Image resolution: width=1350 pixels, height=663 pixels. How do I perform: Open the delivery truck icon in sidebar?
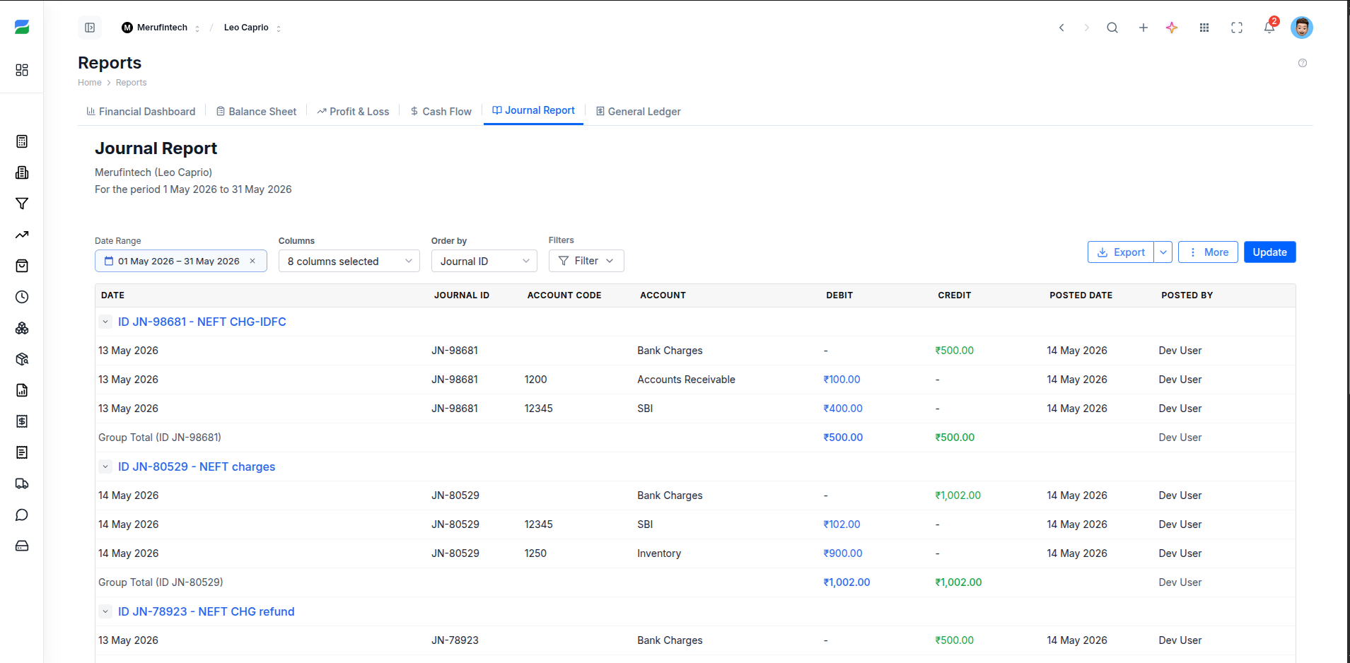[22, 483]
